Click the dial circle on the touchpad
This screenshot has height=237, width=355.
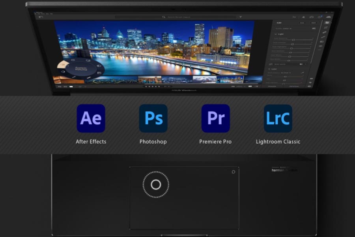(156, 184)
